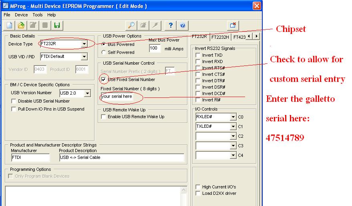Click the Vendor ID field
The image size is (352, 206).
[40, 69]
